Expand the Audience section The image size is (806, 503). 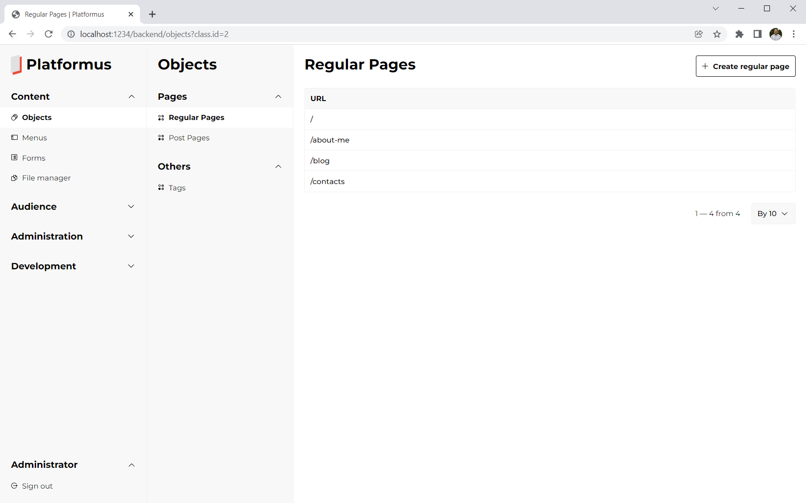click(x=131, y=207)
